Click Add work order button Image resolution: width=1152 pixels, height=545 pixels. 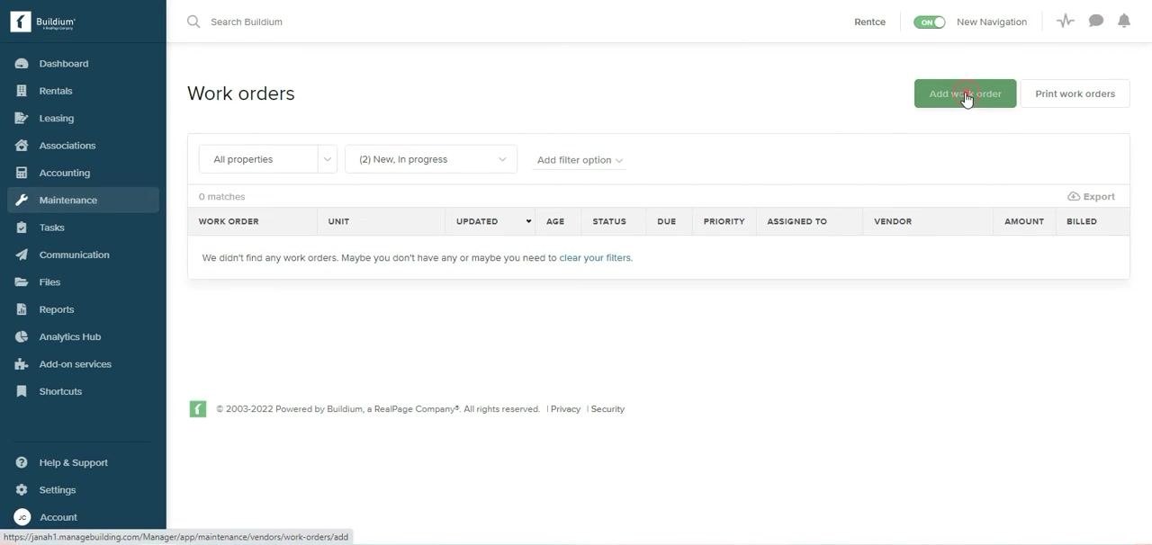pos(965,94)
